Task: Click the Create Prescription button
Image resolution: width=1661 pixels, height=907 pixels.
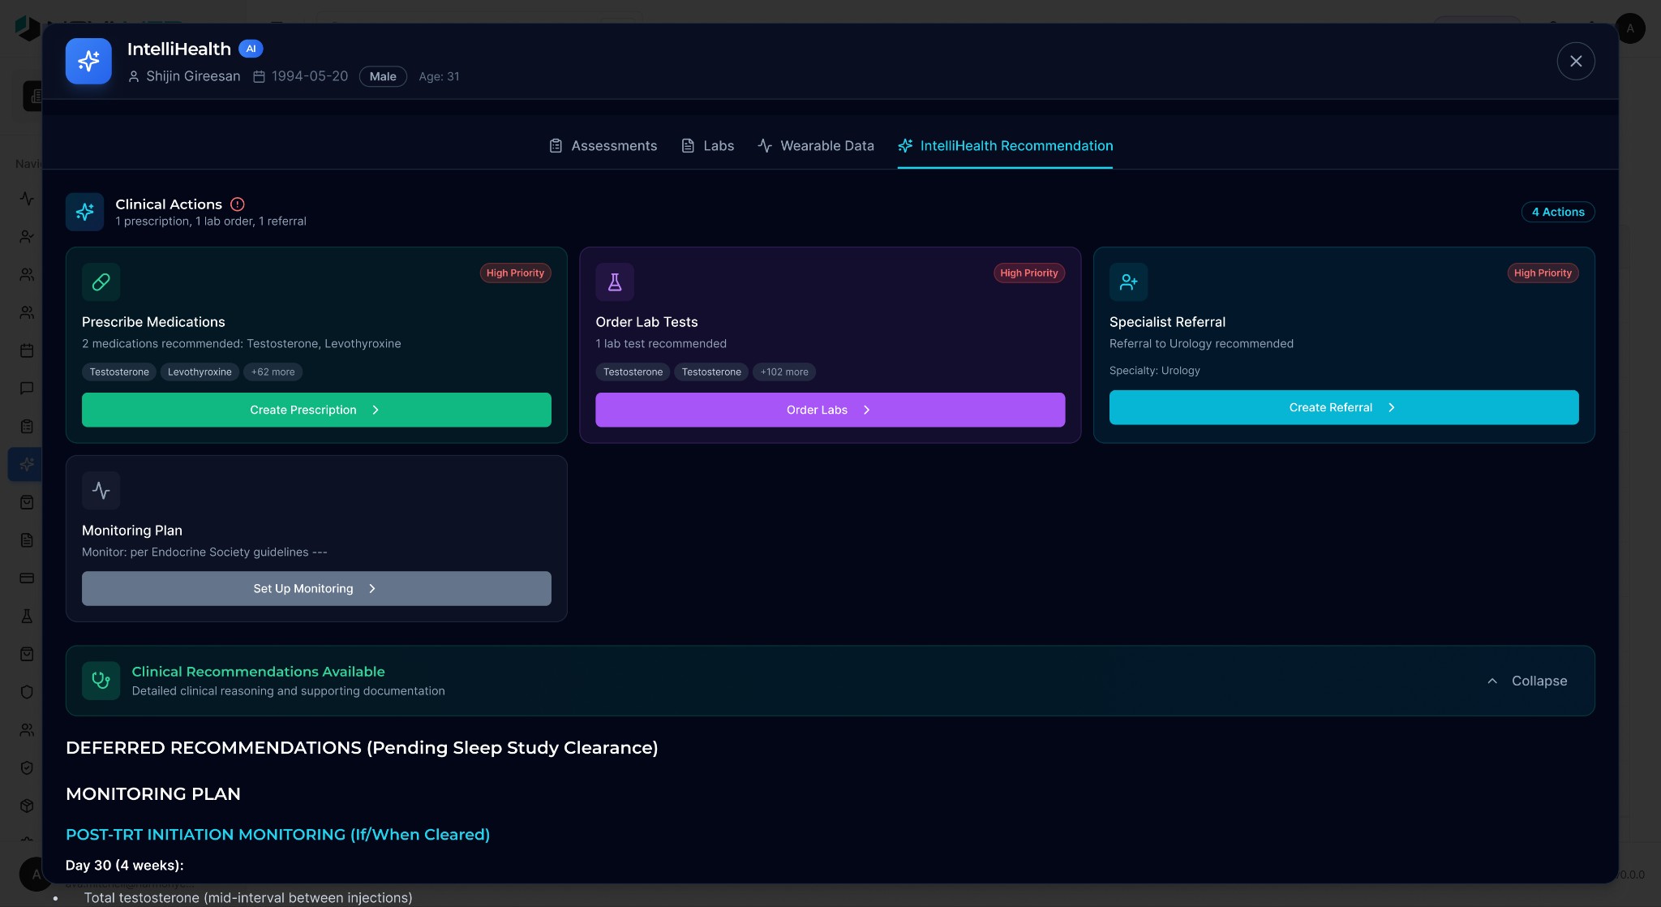Action: [x=316, y=411]
